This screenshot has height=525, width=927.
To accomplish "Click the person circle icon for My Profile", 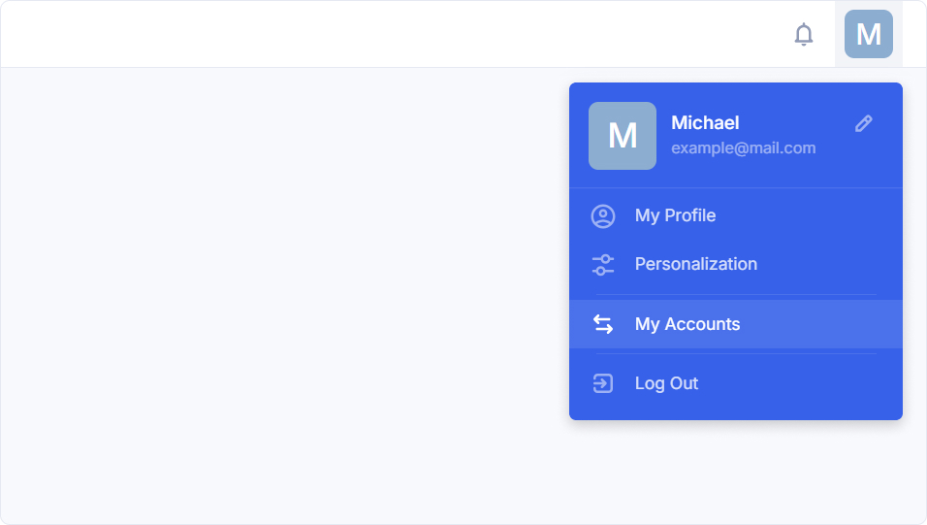I will [603, 216].
